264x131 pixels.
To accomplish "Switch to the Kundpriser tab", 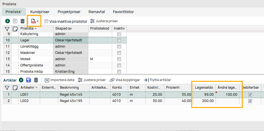I will point(40,12).
